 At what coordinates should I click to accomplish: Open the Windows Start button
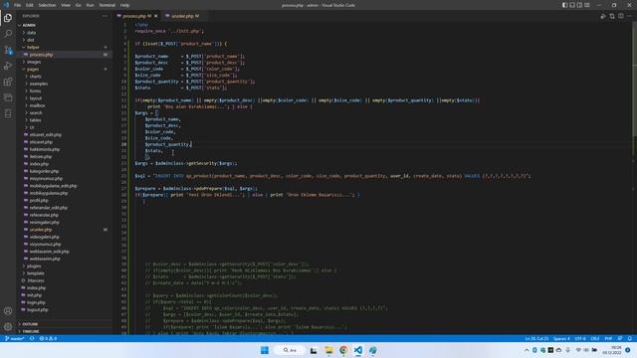point(265,350)
